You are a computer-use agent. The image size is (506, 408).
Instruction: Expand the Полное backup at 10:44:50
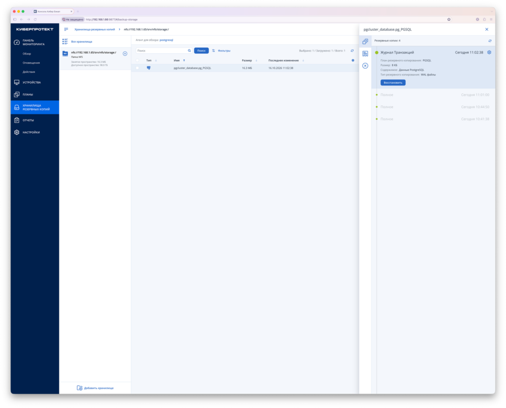(x=433, y=107)
